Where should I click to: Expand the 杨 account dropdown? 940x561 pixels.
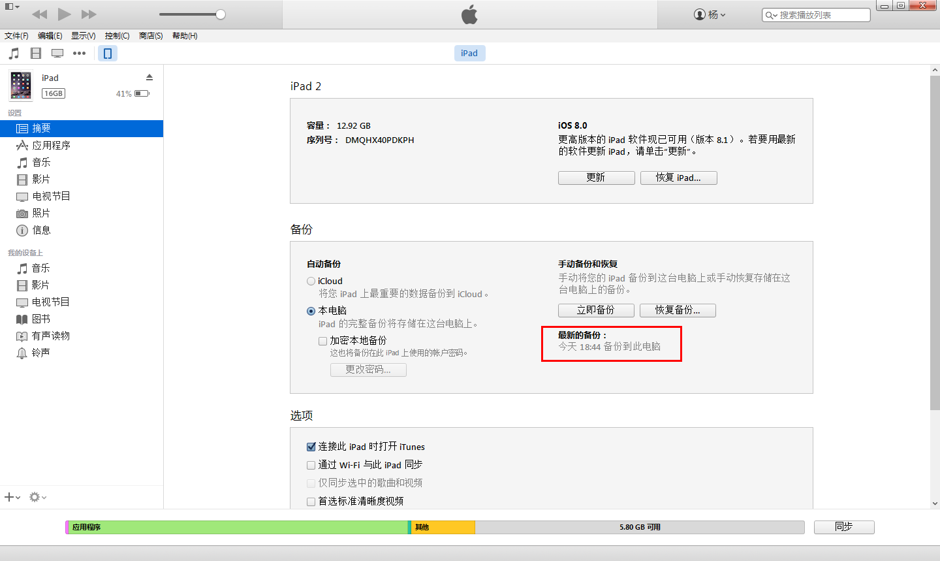coord(710,14)
